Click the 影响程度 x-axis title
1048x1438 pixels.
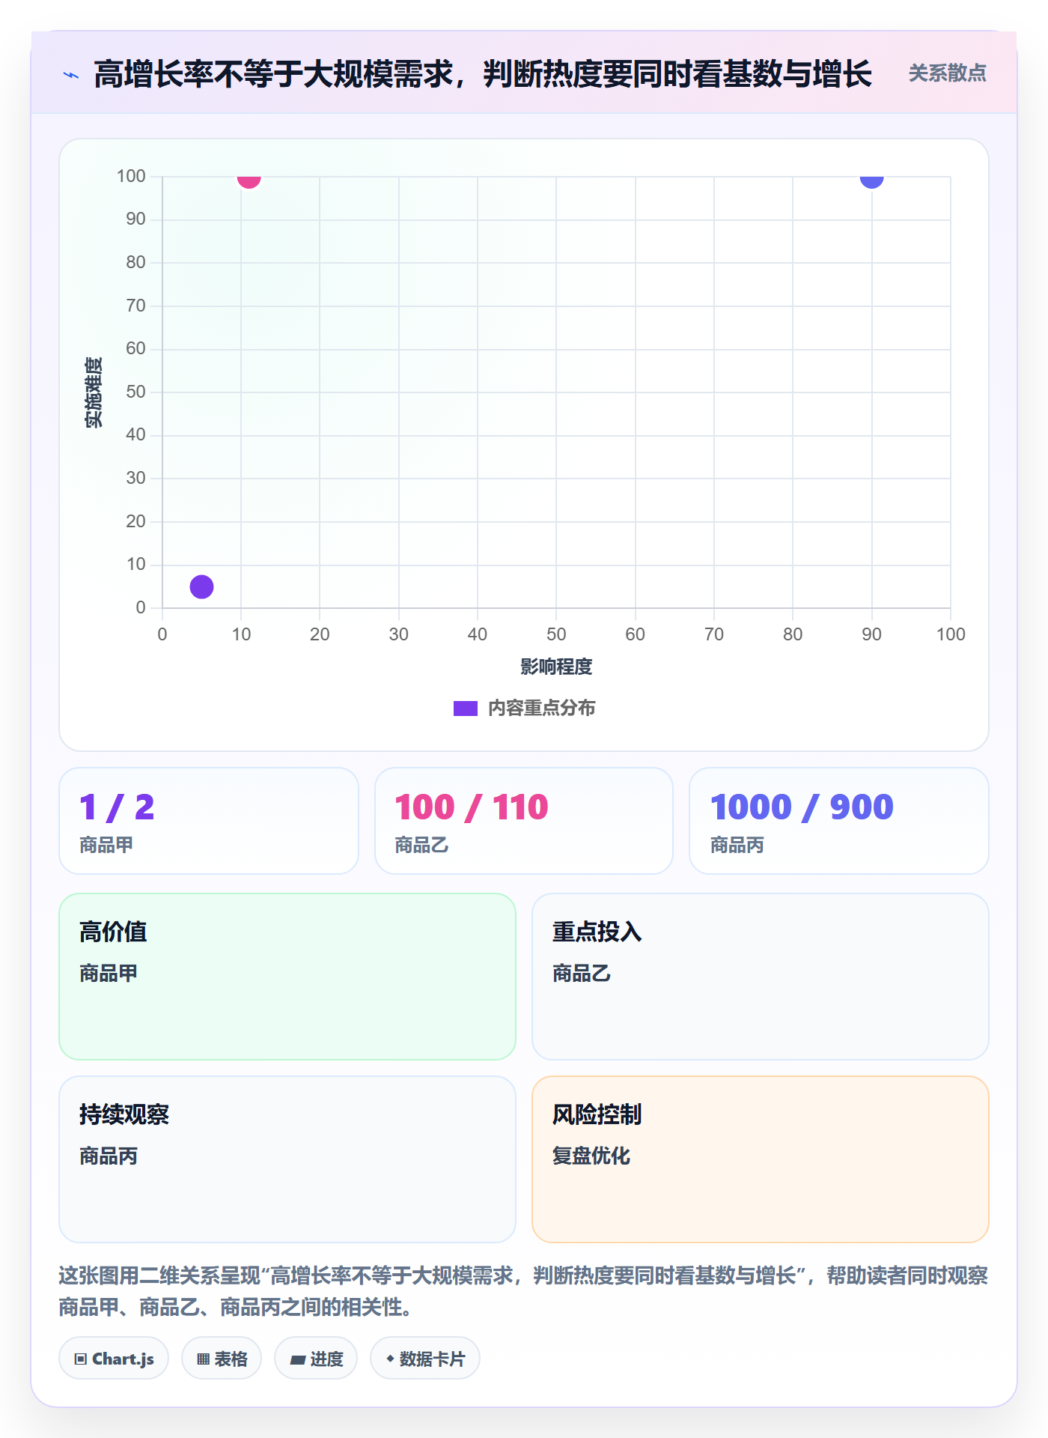(x=556, y=667)
